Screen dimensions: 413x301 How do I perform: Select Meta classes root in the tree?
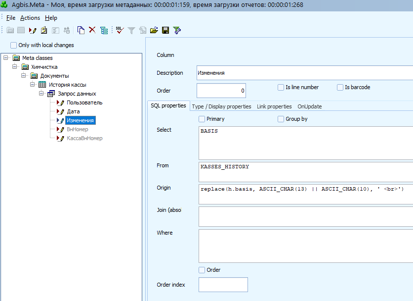point(38,58)
